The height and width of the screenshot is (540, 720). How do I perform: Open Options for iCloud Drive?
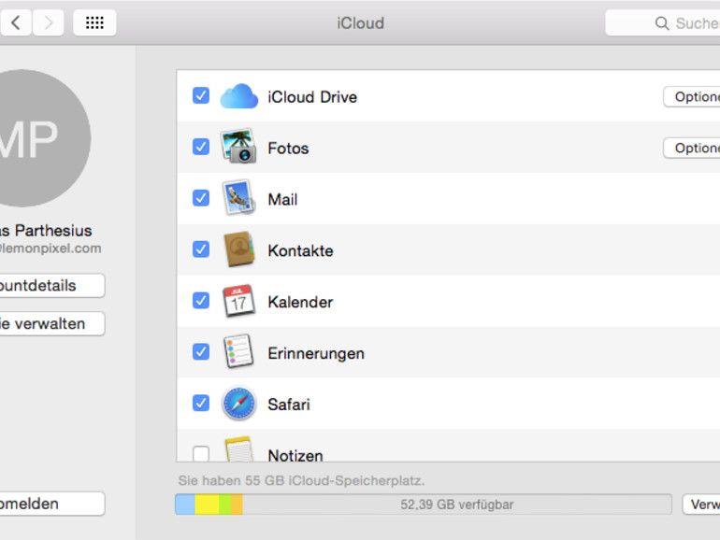pos(692,97)
